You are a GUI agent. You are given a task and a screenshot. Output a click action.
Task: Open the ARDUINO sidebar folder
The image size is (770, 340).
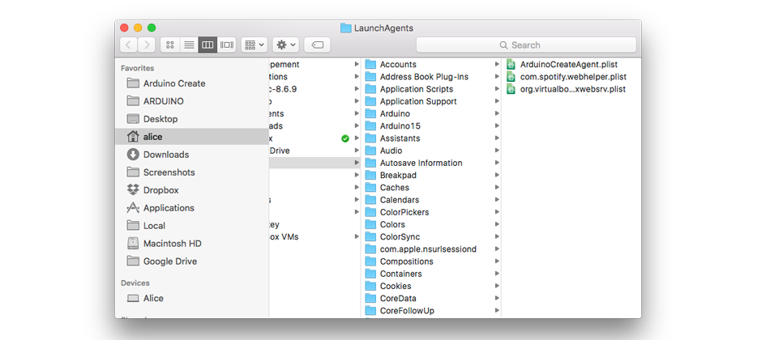pyautogui.click(x=191, y=101)
